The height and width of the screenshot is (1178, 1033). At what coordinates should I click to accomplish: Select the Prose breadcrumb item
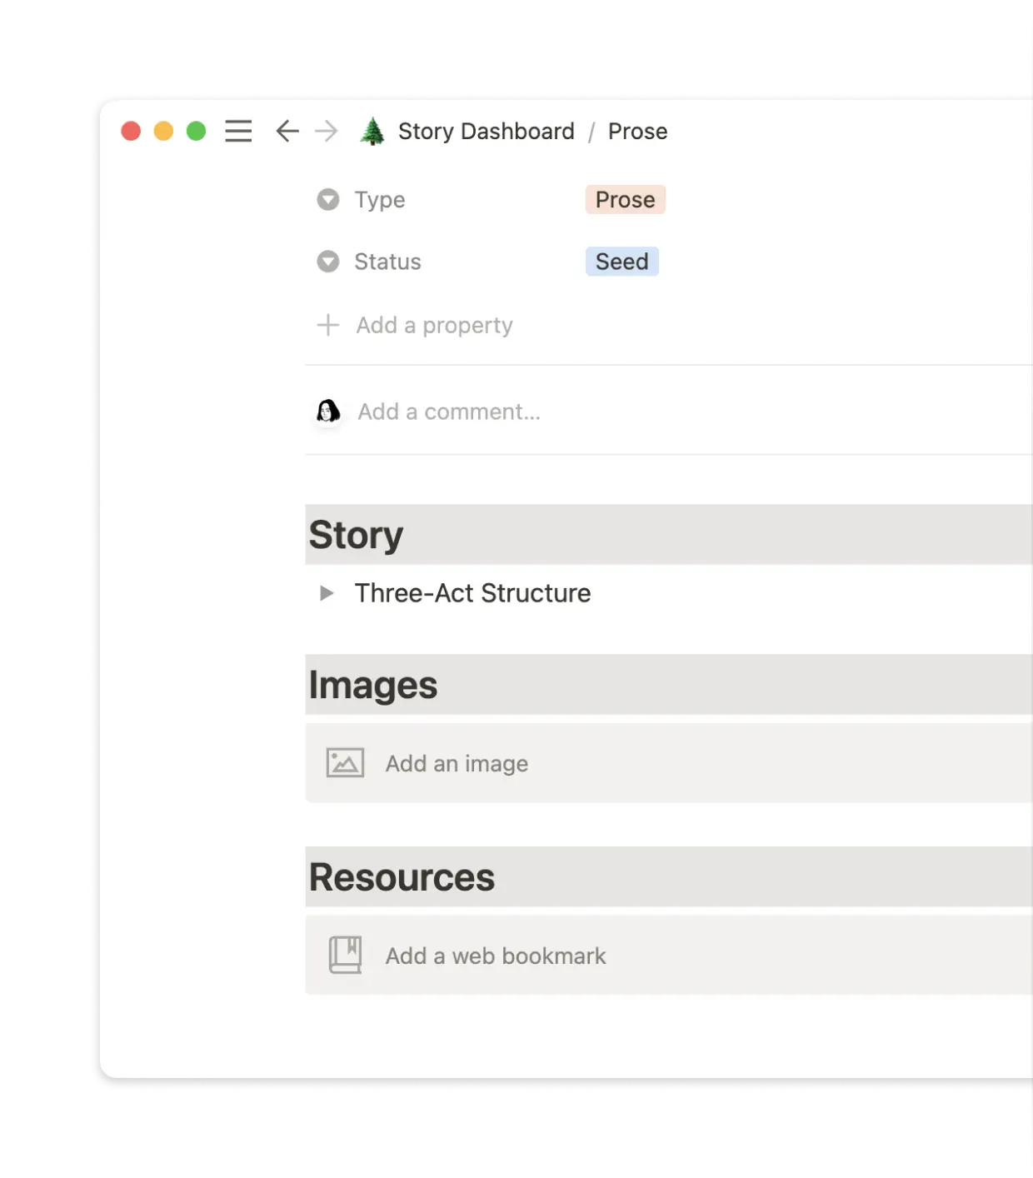[x=637, y=132]
